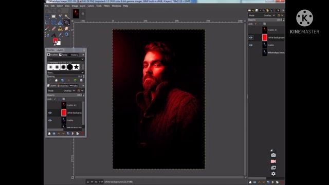Select the Paintbrush tool
The image size is (329, 185).
[47, 29]
